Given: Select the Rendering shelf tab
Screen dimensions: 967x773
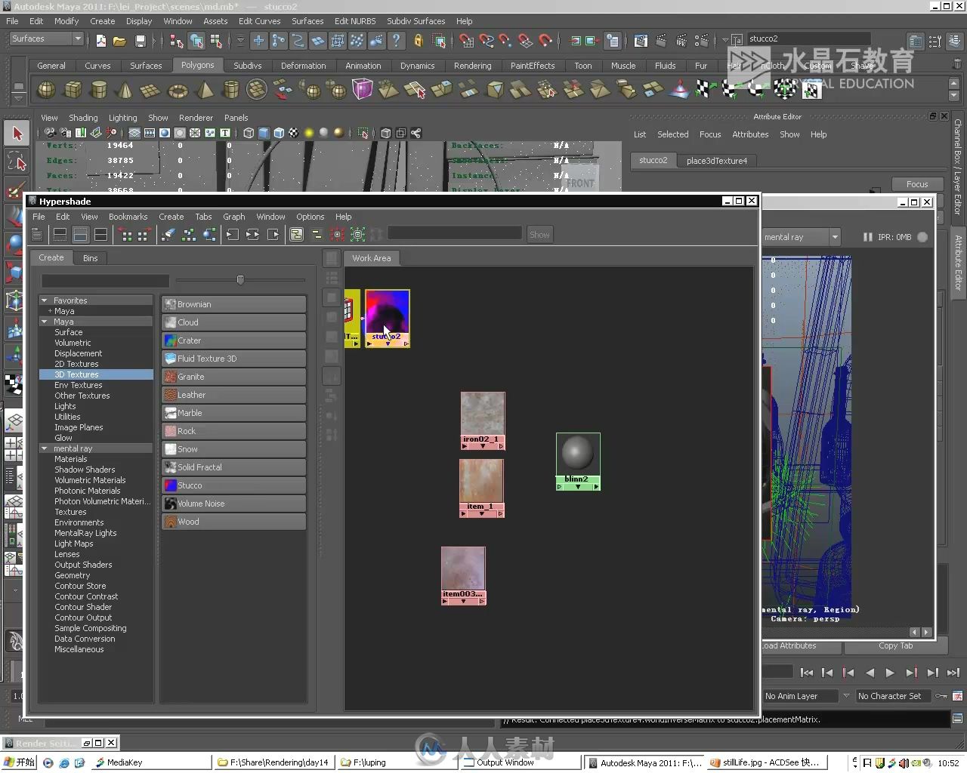Looking at the screenshot, I should tap(472, 66).
